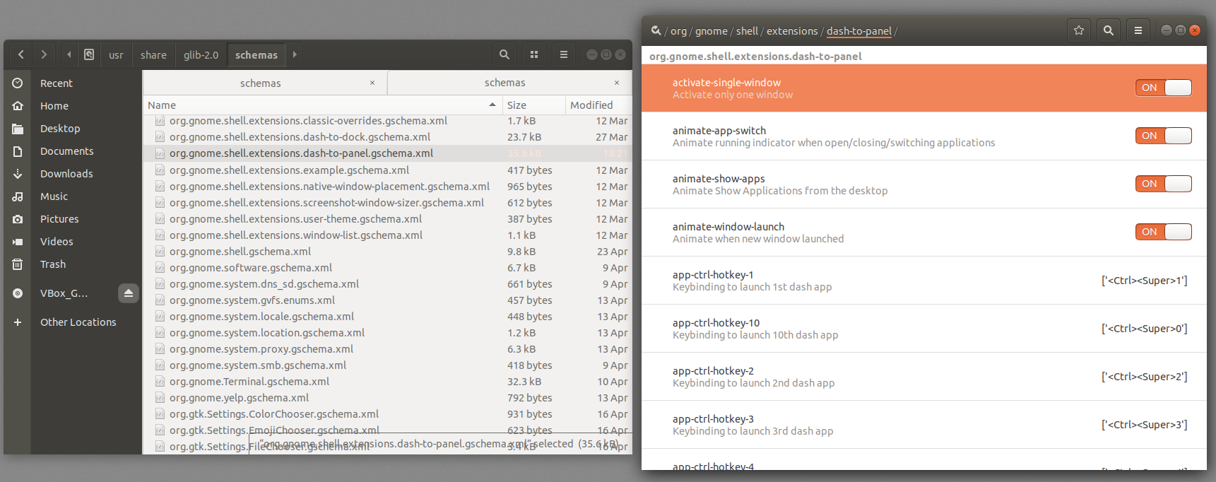Go to shell in the dconf path
Screen dimensions: 1216x482
tap(747, 31)
